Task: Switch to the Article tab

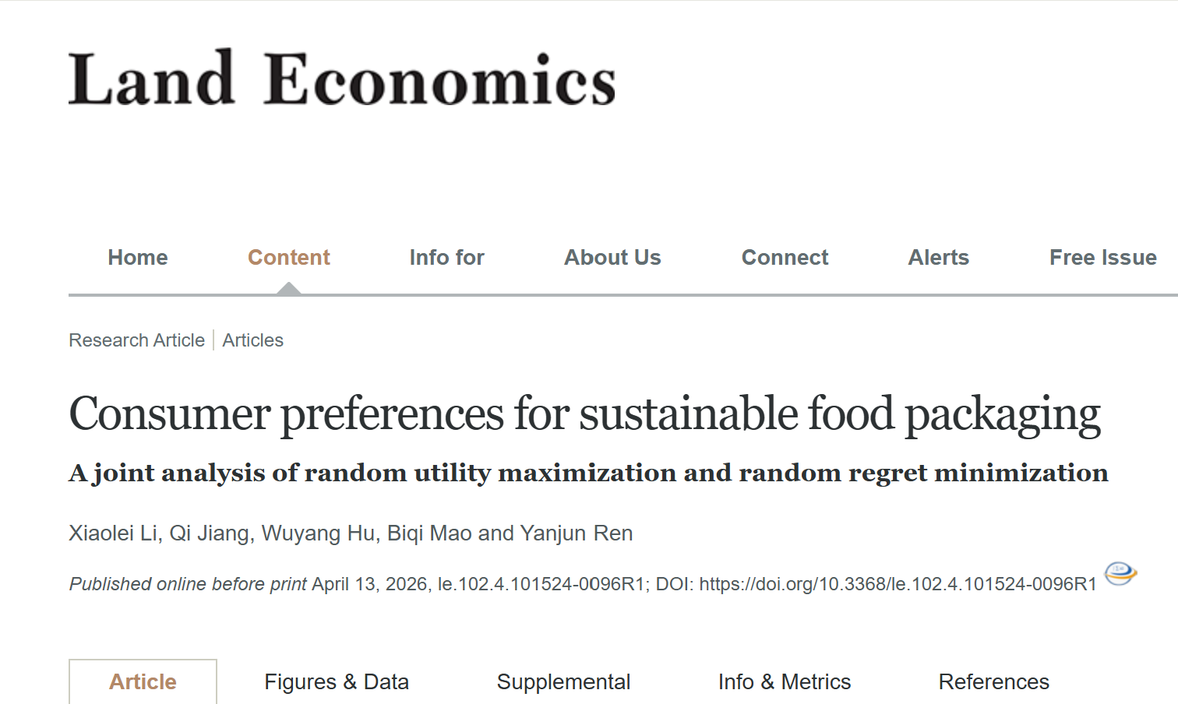Action: point(143,682)
